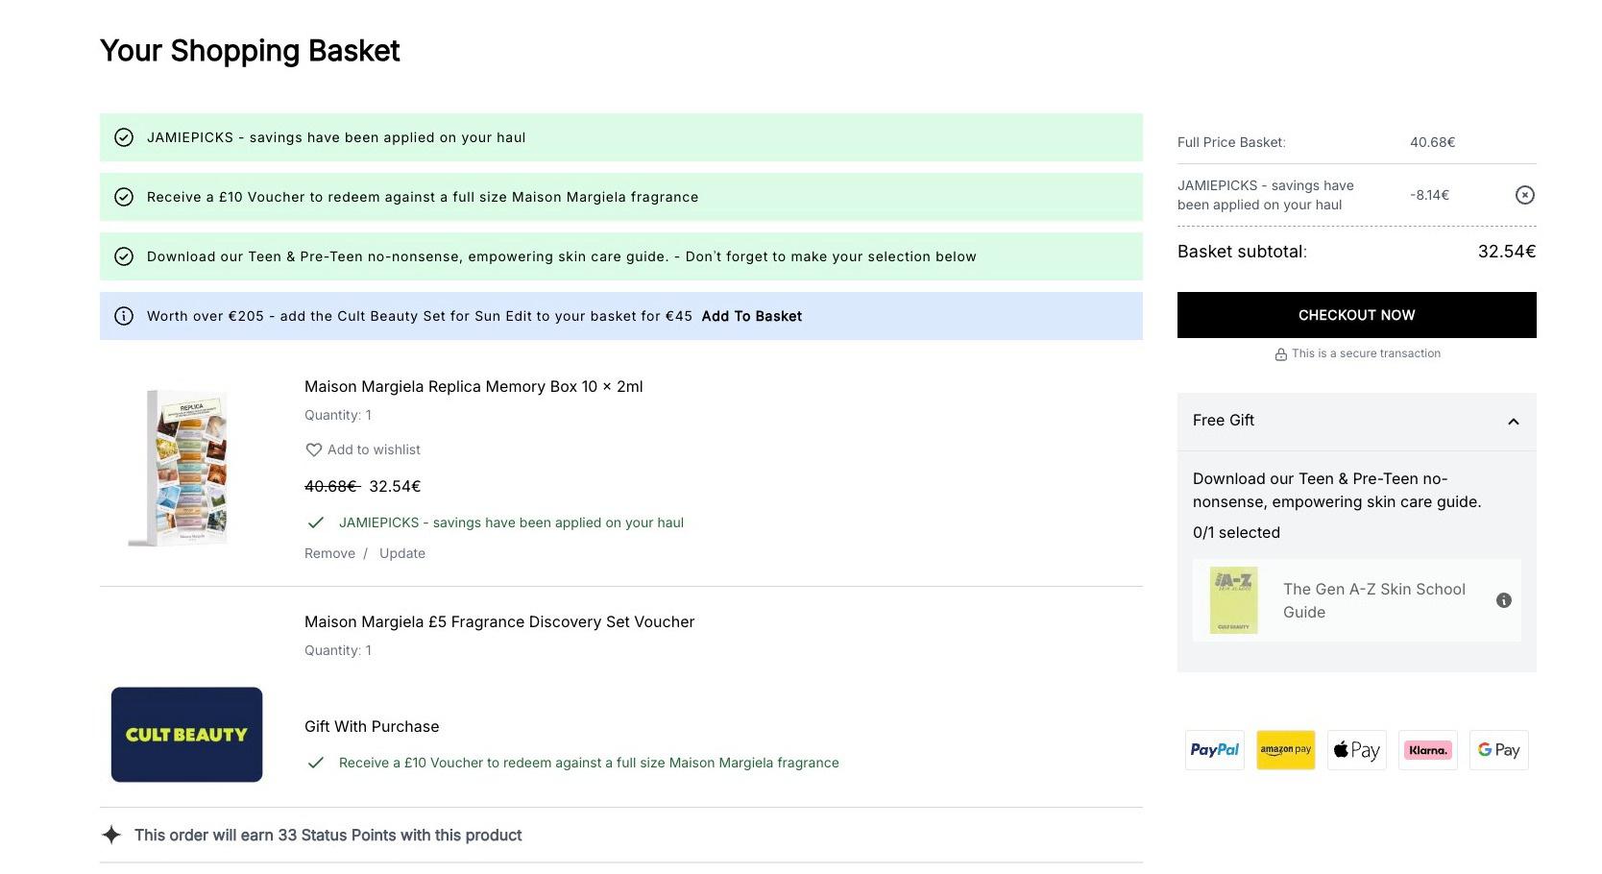Click the Apple Pay icon
This screenshot has height=874, width=1602.
(x=1356, y=750)
